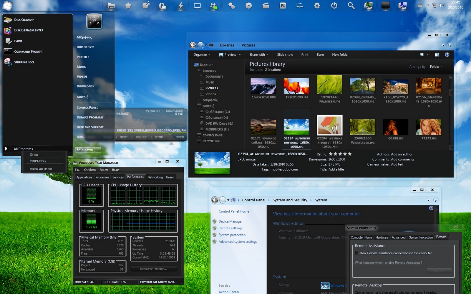Open the Options menu in Task Manager
Image resolution: width=471 pixels, height=294 pixels.
90,170
